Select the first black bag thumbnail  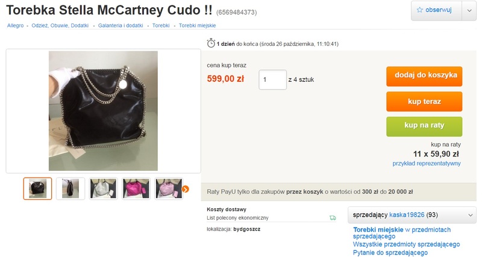tap(37, 188)
